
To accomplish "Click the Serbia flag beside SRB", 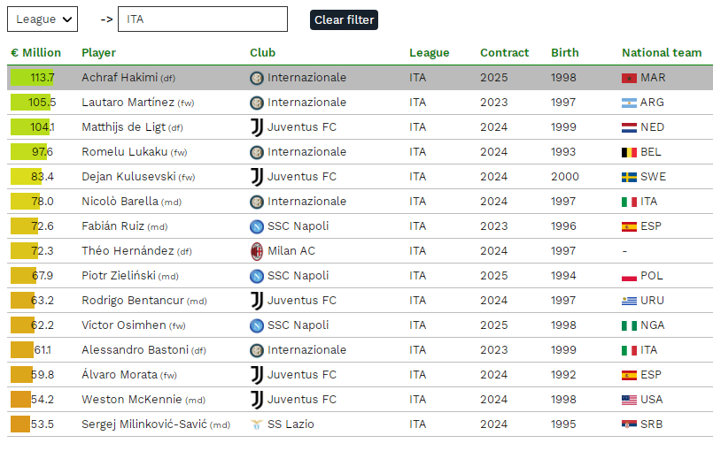I will [x=629, y=424].
